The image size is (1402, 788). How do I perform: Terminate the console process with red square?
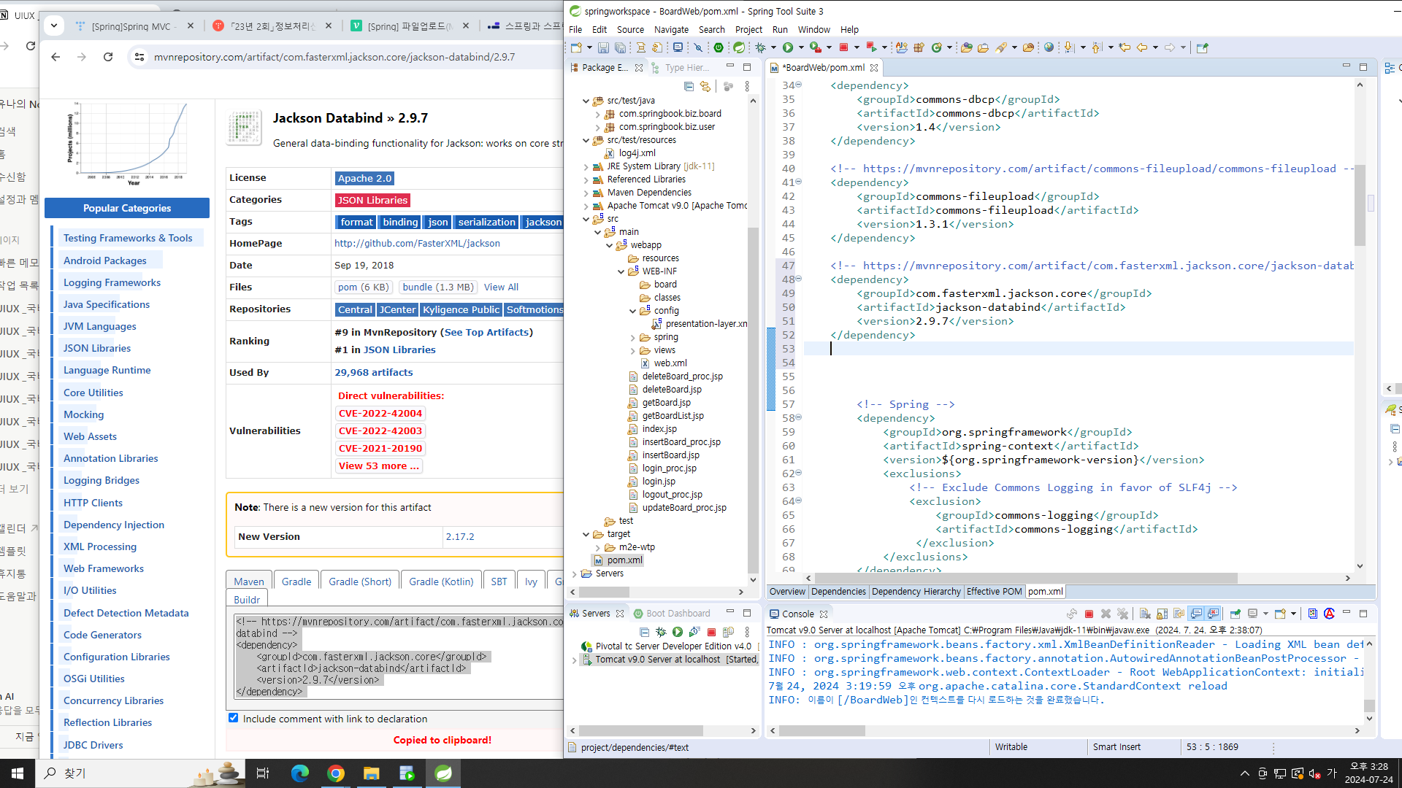(1089, 614)
